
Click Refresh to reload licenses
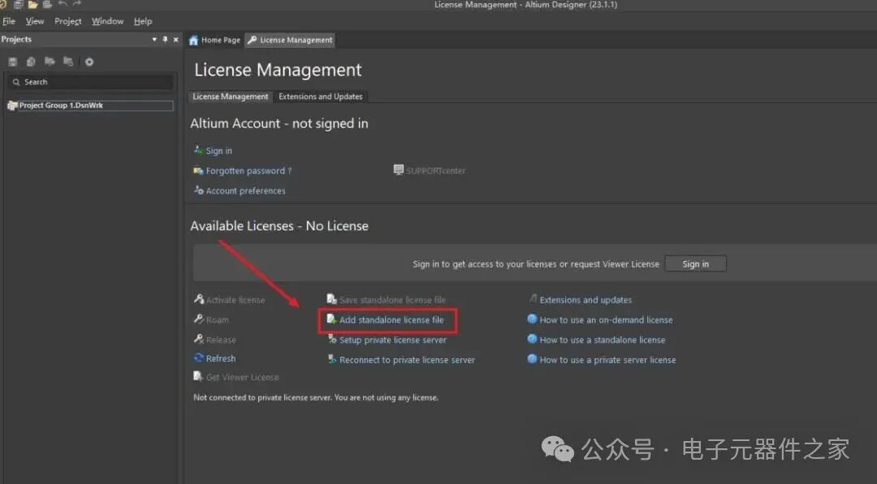click(x=221, y=359)
